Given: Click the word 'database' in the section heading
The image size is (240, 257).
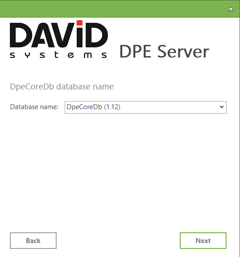Looking at the screenshot, I should click(73, 87).
